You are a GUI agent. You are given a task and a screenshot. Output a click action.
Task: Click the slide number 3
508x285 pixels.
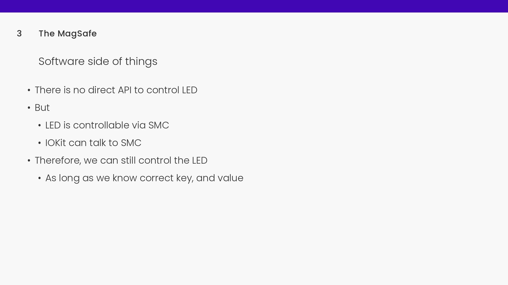coord(19,34)
